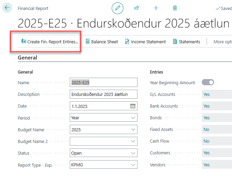Click the Bank Accounts Yes value
The width and height of the screenshot is (232, 177).
(207, 106)
